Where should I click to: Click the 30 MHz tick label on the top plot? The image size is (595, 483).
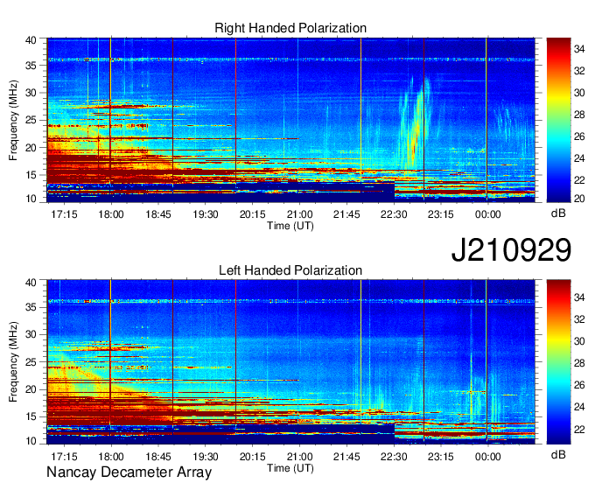[31, 93]
